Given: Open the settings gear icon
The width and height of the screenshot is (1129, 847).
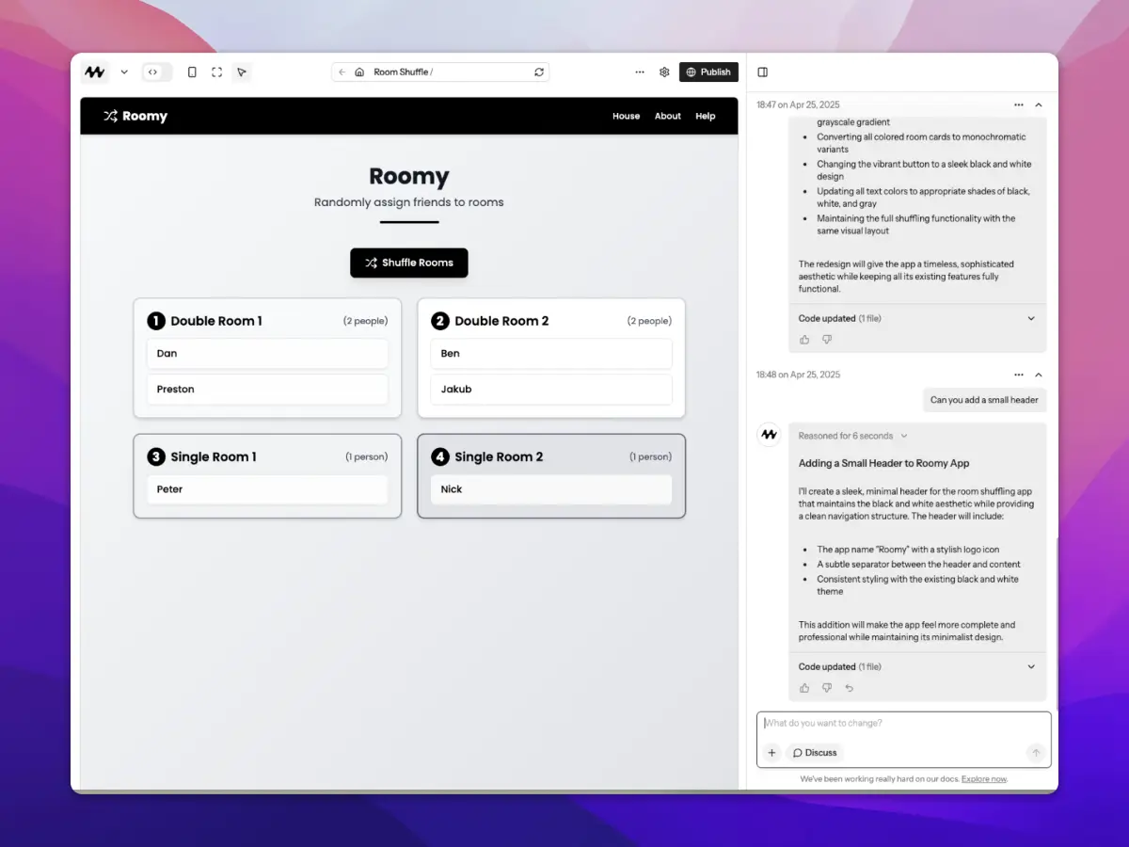Looking at the screenshot, I should [664, 72].
